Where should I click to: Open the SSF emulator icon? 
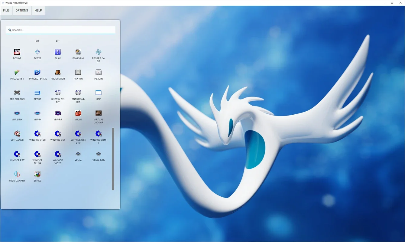coord(99,93)
